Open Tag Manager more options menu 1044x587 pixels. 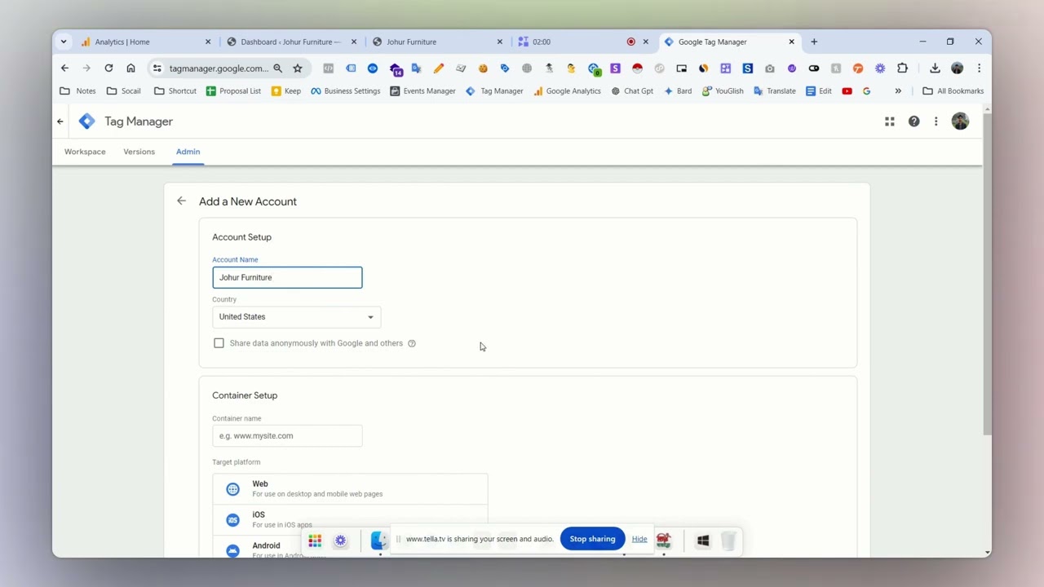(x=936, y=121)
